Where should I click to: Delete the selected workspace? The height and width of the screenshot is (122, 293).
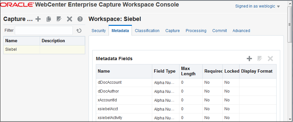coord(70,19)
